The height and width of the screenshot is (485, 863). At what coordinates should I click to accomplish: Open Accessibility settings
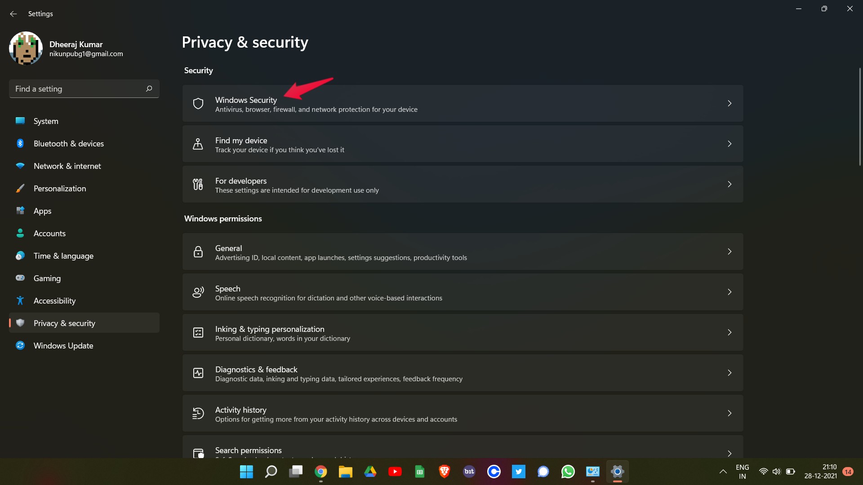click(x=84, y=301)
